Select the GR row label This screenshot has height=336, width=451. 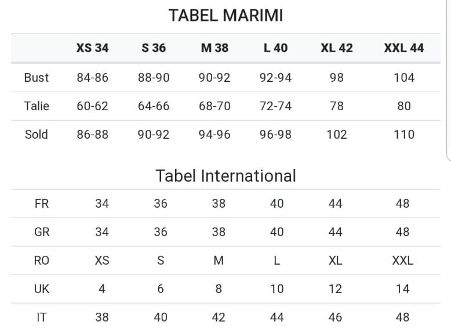click(42, 232)
